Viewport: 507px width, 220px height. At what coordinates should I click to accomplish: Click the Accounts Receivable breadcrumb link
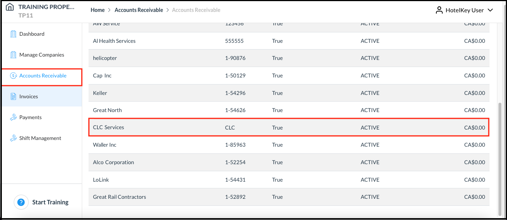tap(139, 10)
